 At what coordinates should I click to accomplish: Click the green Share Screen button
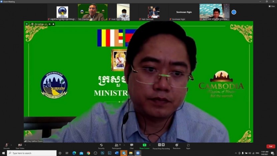click(145, 146)
